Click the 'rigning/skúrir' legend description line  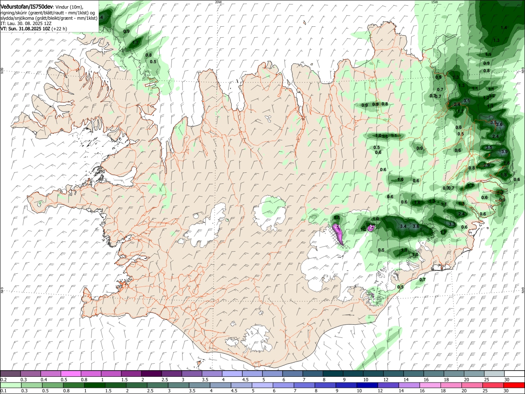pyautogui.click(x=48, y=13)
